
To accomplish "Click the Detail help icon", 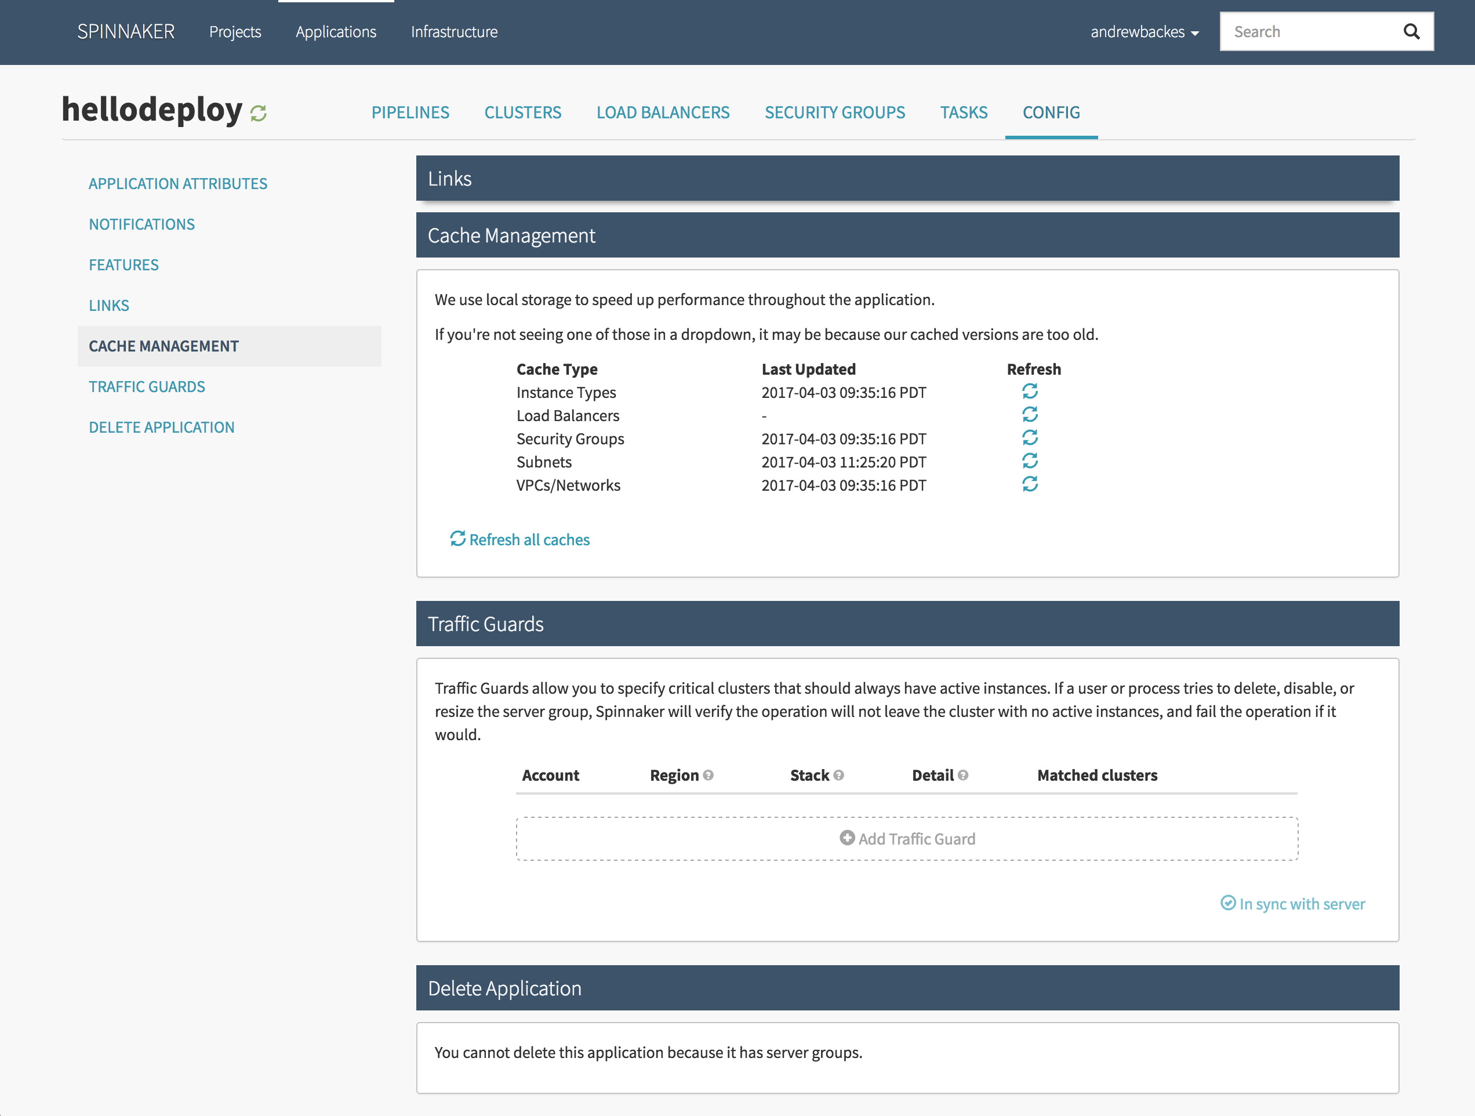I will [963, 775].
